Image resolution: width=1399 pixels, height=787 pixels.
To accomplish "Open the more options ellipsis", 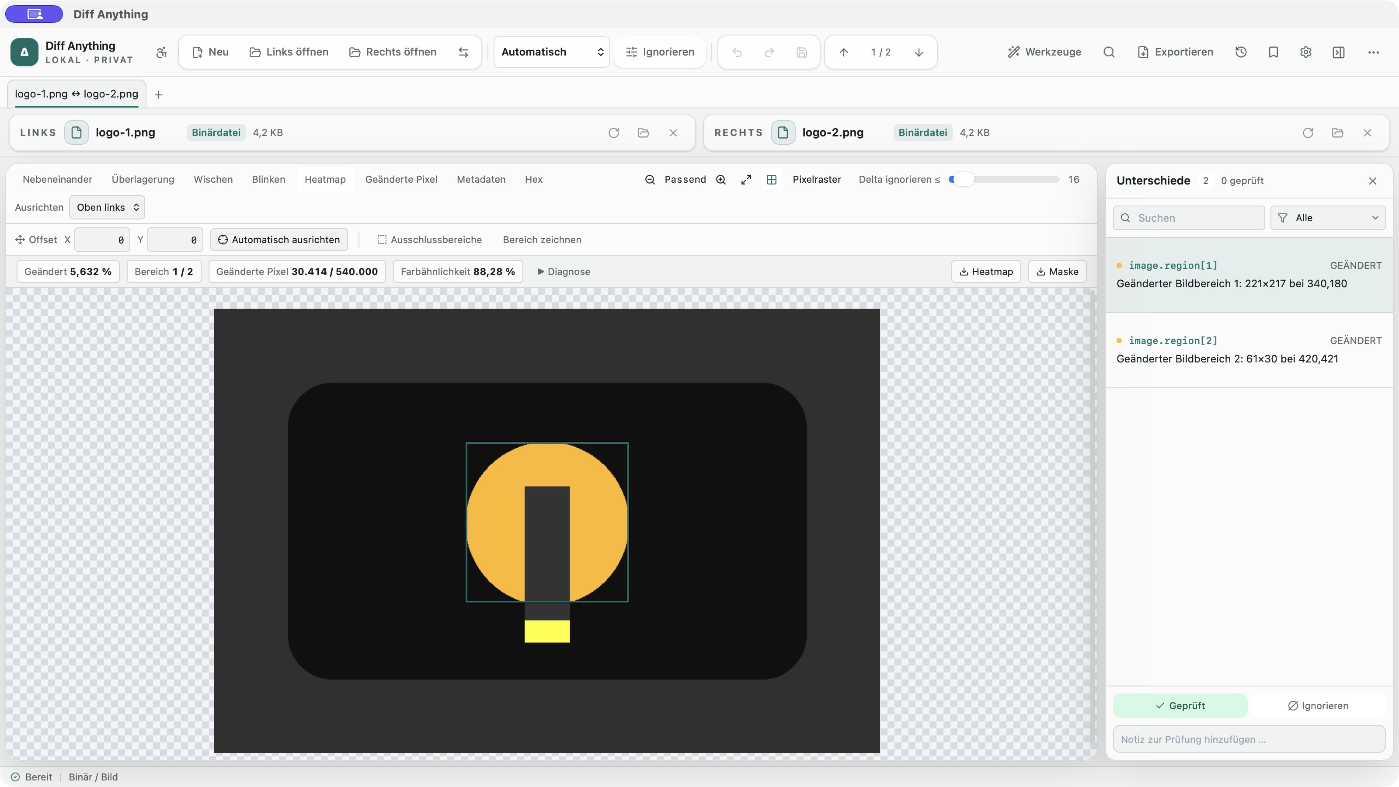I will click(1374, 52).
